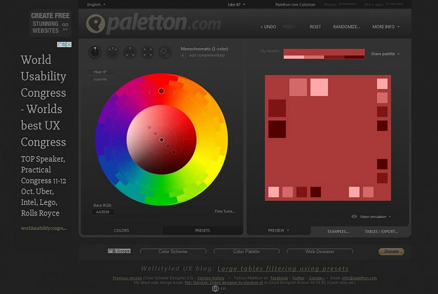Open the EXAMPLES... tab
The width and height of the screenshot is (438, 294).
point(338,231)
